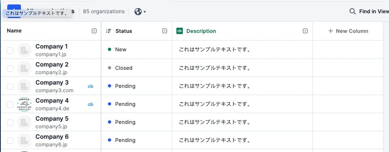Select the Company 1 row checkbox
This screenshot has width=389, height=152.
tap(10, 51)
